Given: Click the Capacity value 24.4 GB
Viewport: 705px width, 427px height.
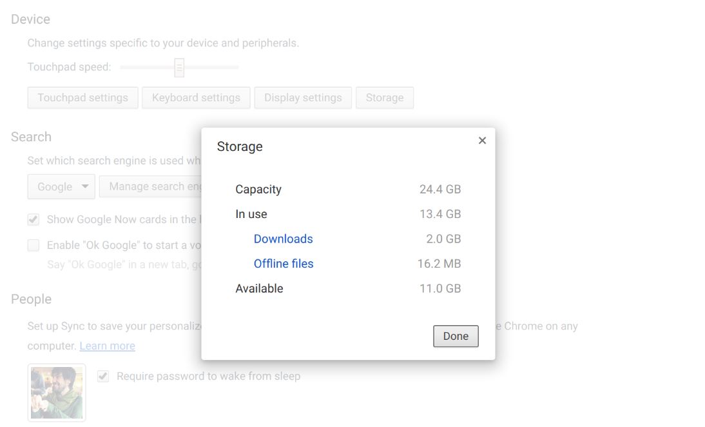Looking at the screenshot, I should [439, 189].
